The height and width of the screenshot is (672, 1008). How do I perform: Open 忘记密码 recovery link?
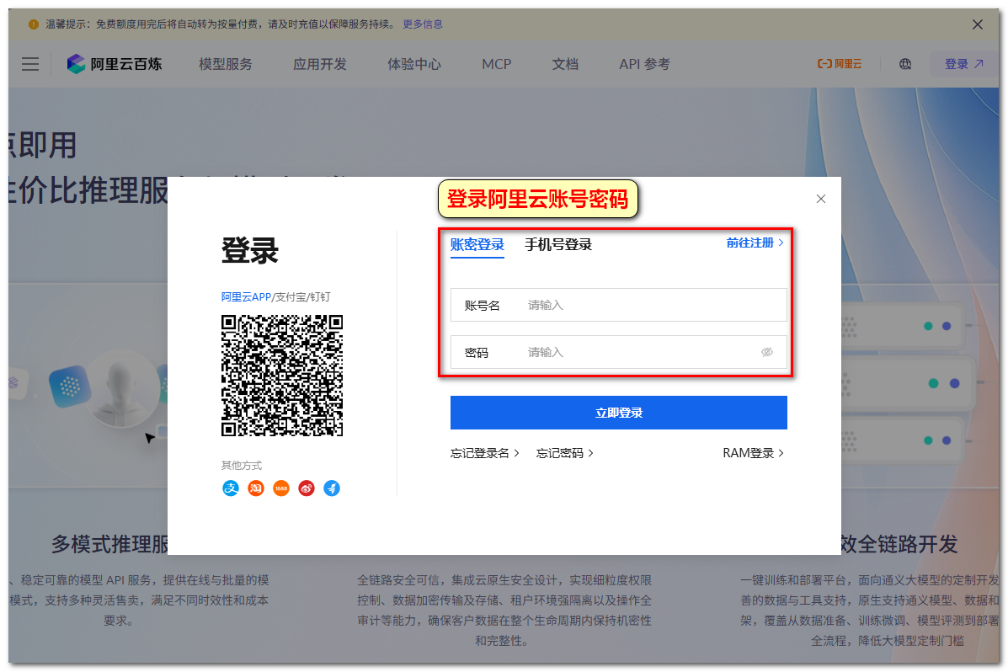[564, 453]
